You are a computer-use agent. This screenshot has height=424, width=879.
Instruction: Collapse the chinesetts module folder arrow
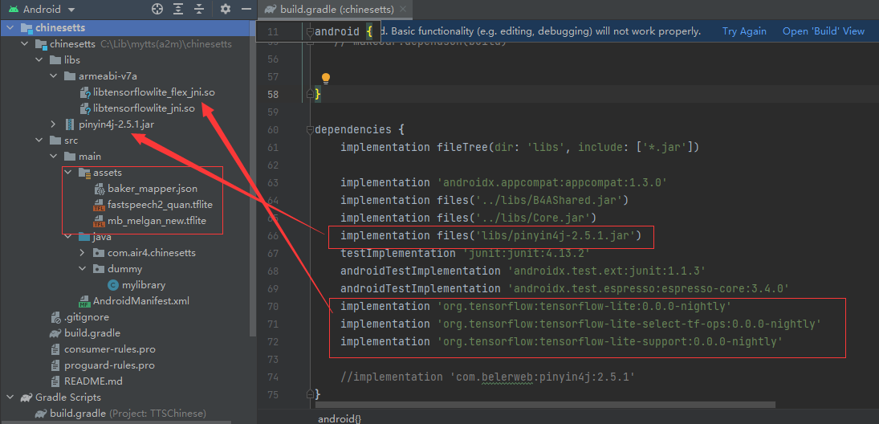[25, 43]
